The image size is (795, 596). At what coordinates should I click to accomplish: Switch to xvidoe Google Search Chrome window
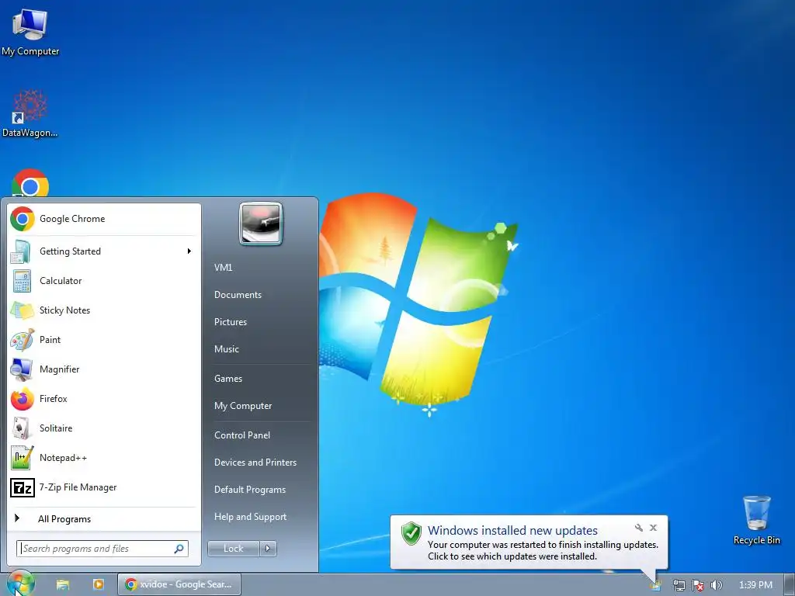[x=179, y=584]
